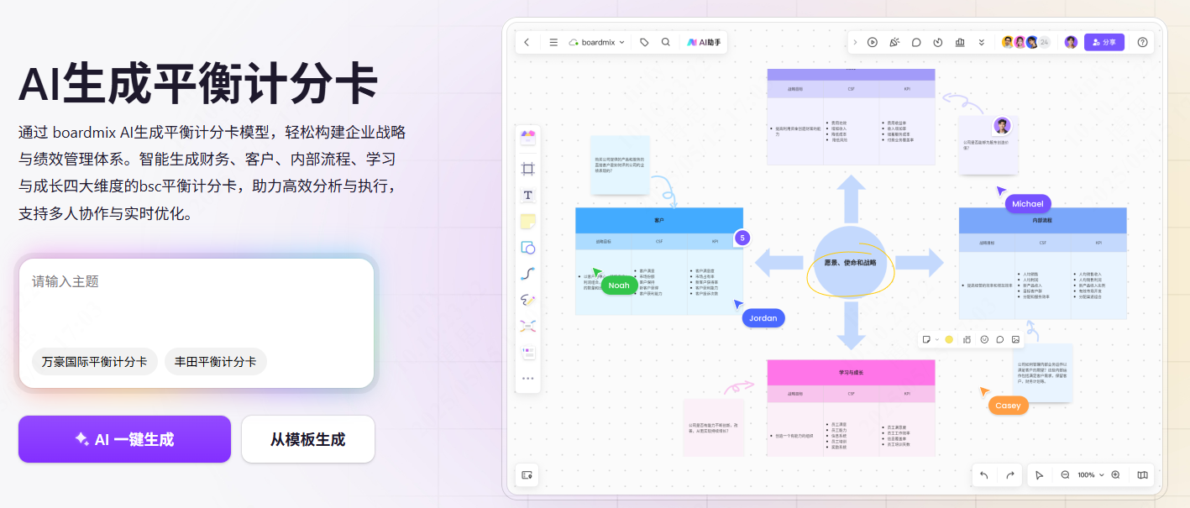The height and width of the screenshot is (508, 1190).
Task: Click the emoji reaction icon
Action: pos(984,339)
